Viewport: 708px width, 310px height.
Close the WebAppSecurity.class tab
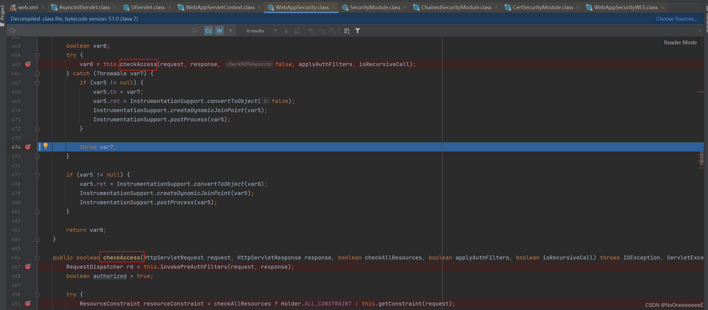click(x=334, y=7)
